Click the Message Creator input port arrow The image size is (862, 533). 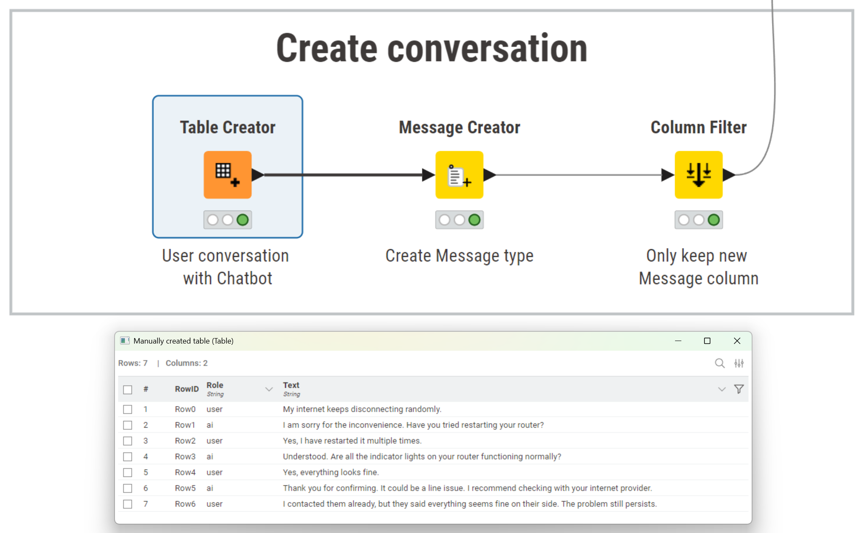pos(429,175)
